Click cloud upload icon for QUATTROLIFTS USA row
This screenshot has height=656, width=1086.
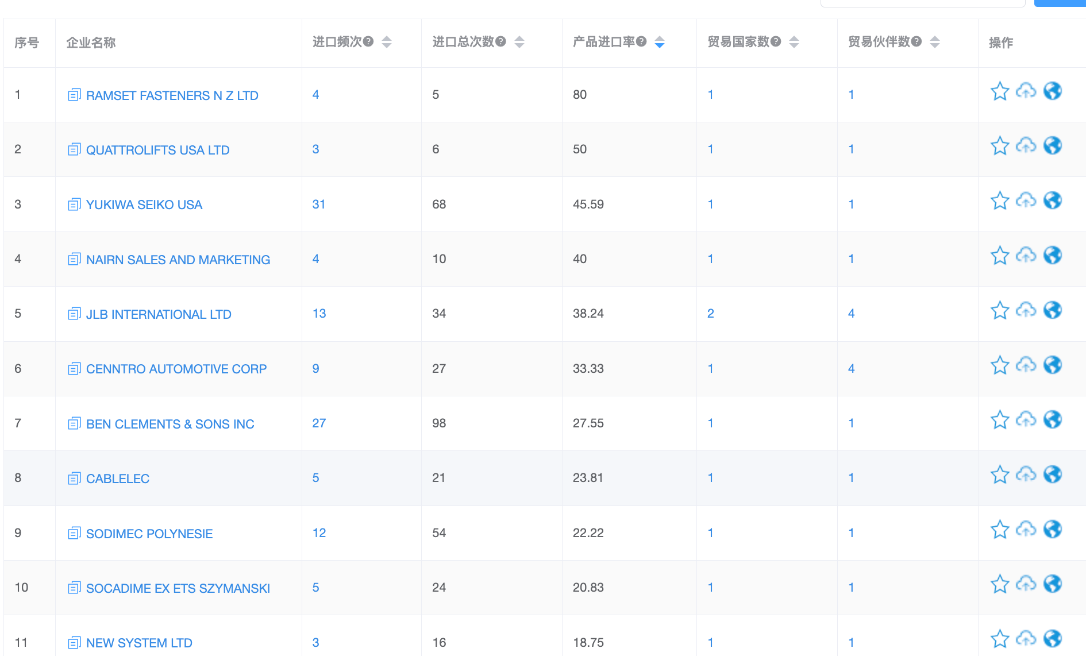[x=1026, y=145]
